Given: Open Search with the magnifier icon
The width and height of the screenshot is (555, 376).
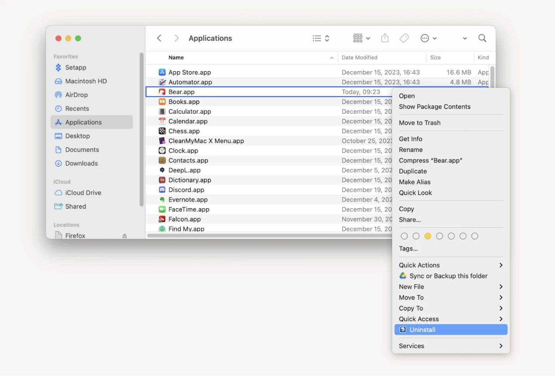Looking at the screenshot, I should click(x=482, y=38).
